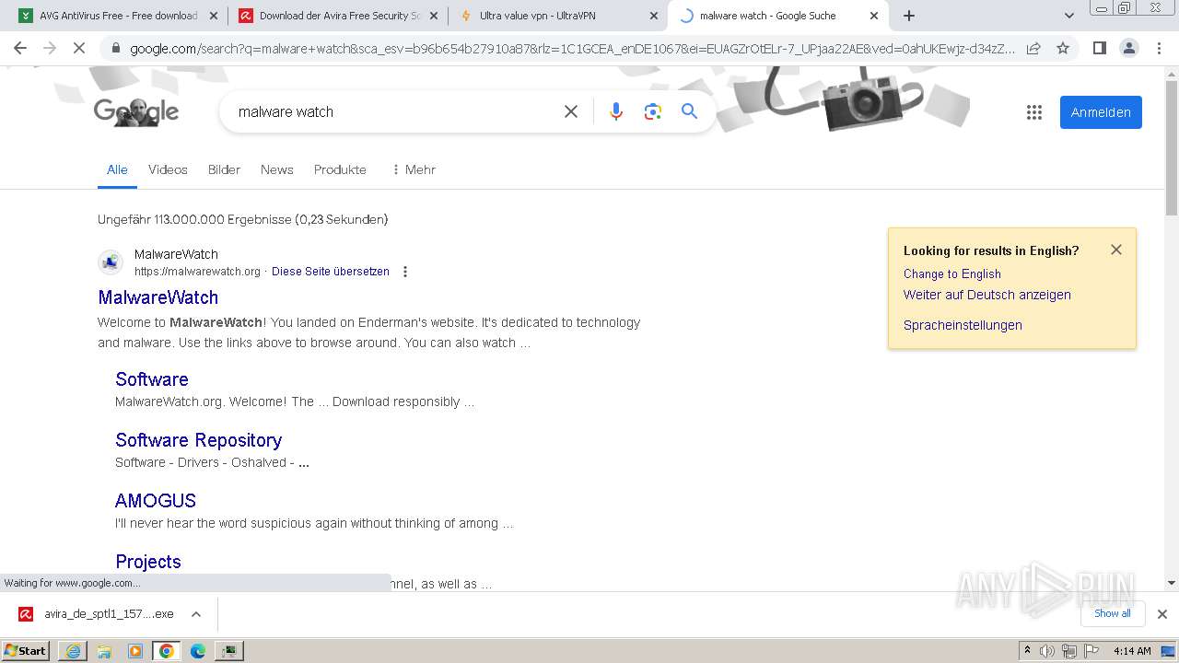
Task: Open the result's three-dot options menu
Action: [x=405, y=272]
